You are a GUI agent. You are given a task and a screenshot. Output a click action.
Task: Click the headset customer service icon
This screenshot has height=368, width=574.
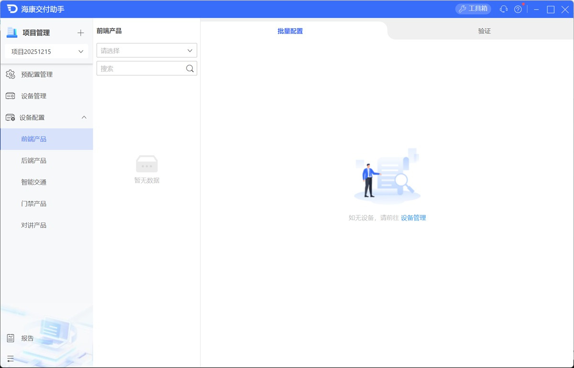(503, 9)
